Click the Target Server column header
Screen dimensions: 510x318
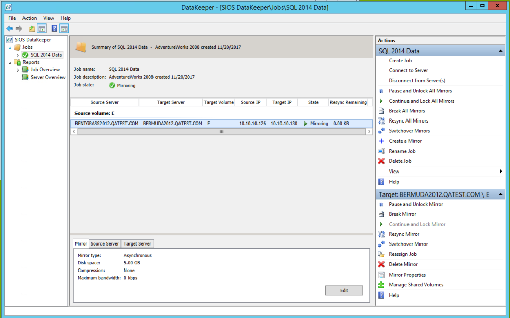click(x=170, y=102)
